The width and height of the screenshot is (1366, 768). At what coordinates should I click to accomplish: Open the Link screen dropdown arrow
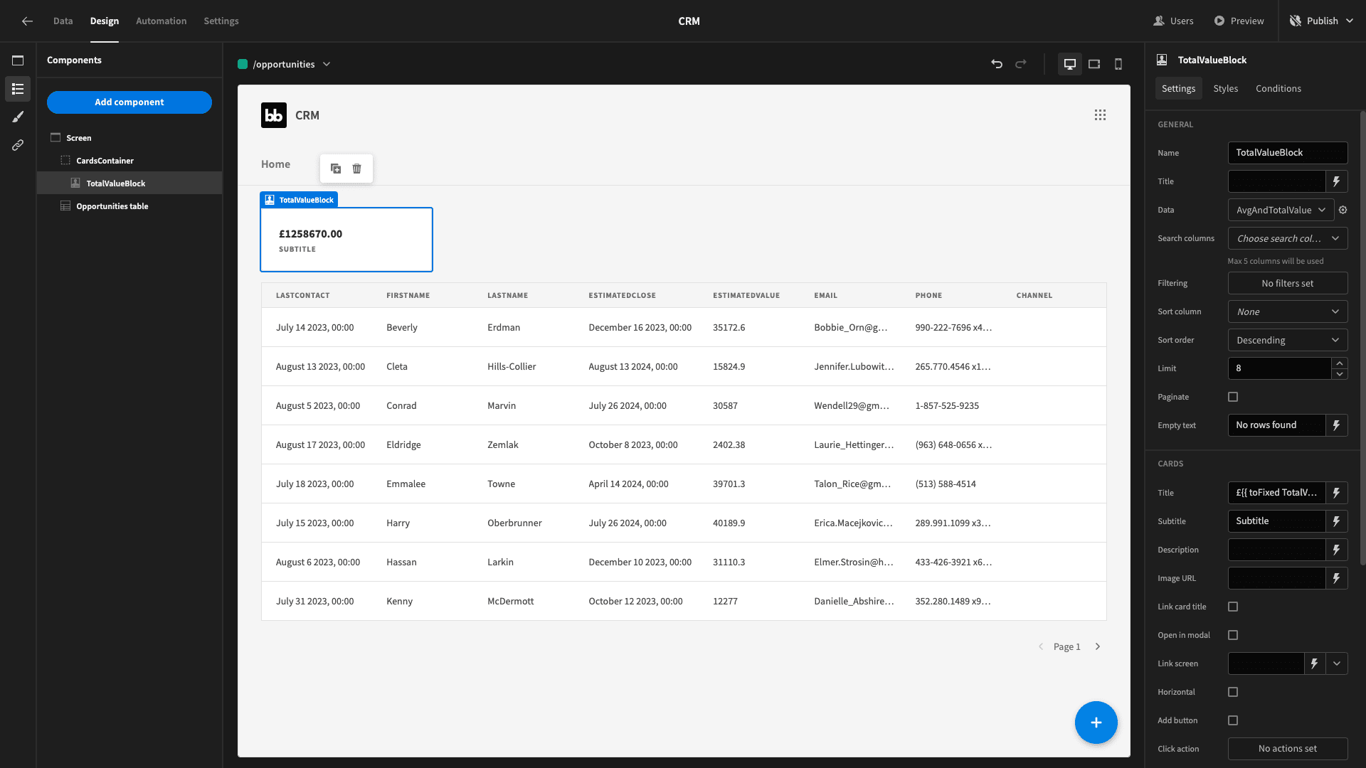tap(1337, 663)
